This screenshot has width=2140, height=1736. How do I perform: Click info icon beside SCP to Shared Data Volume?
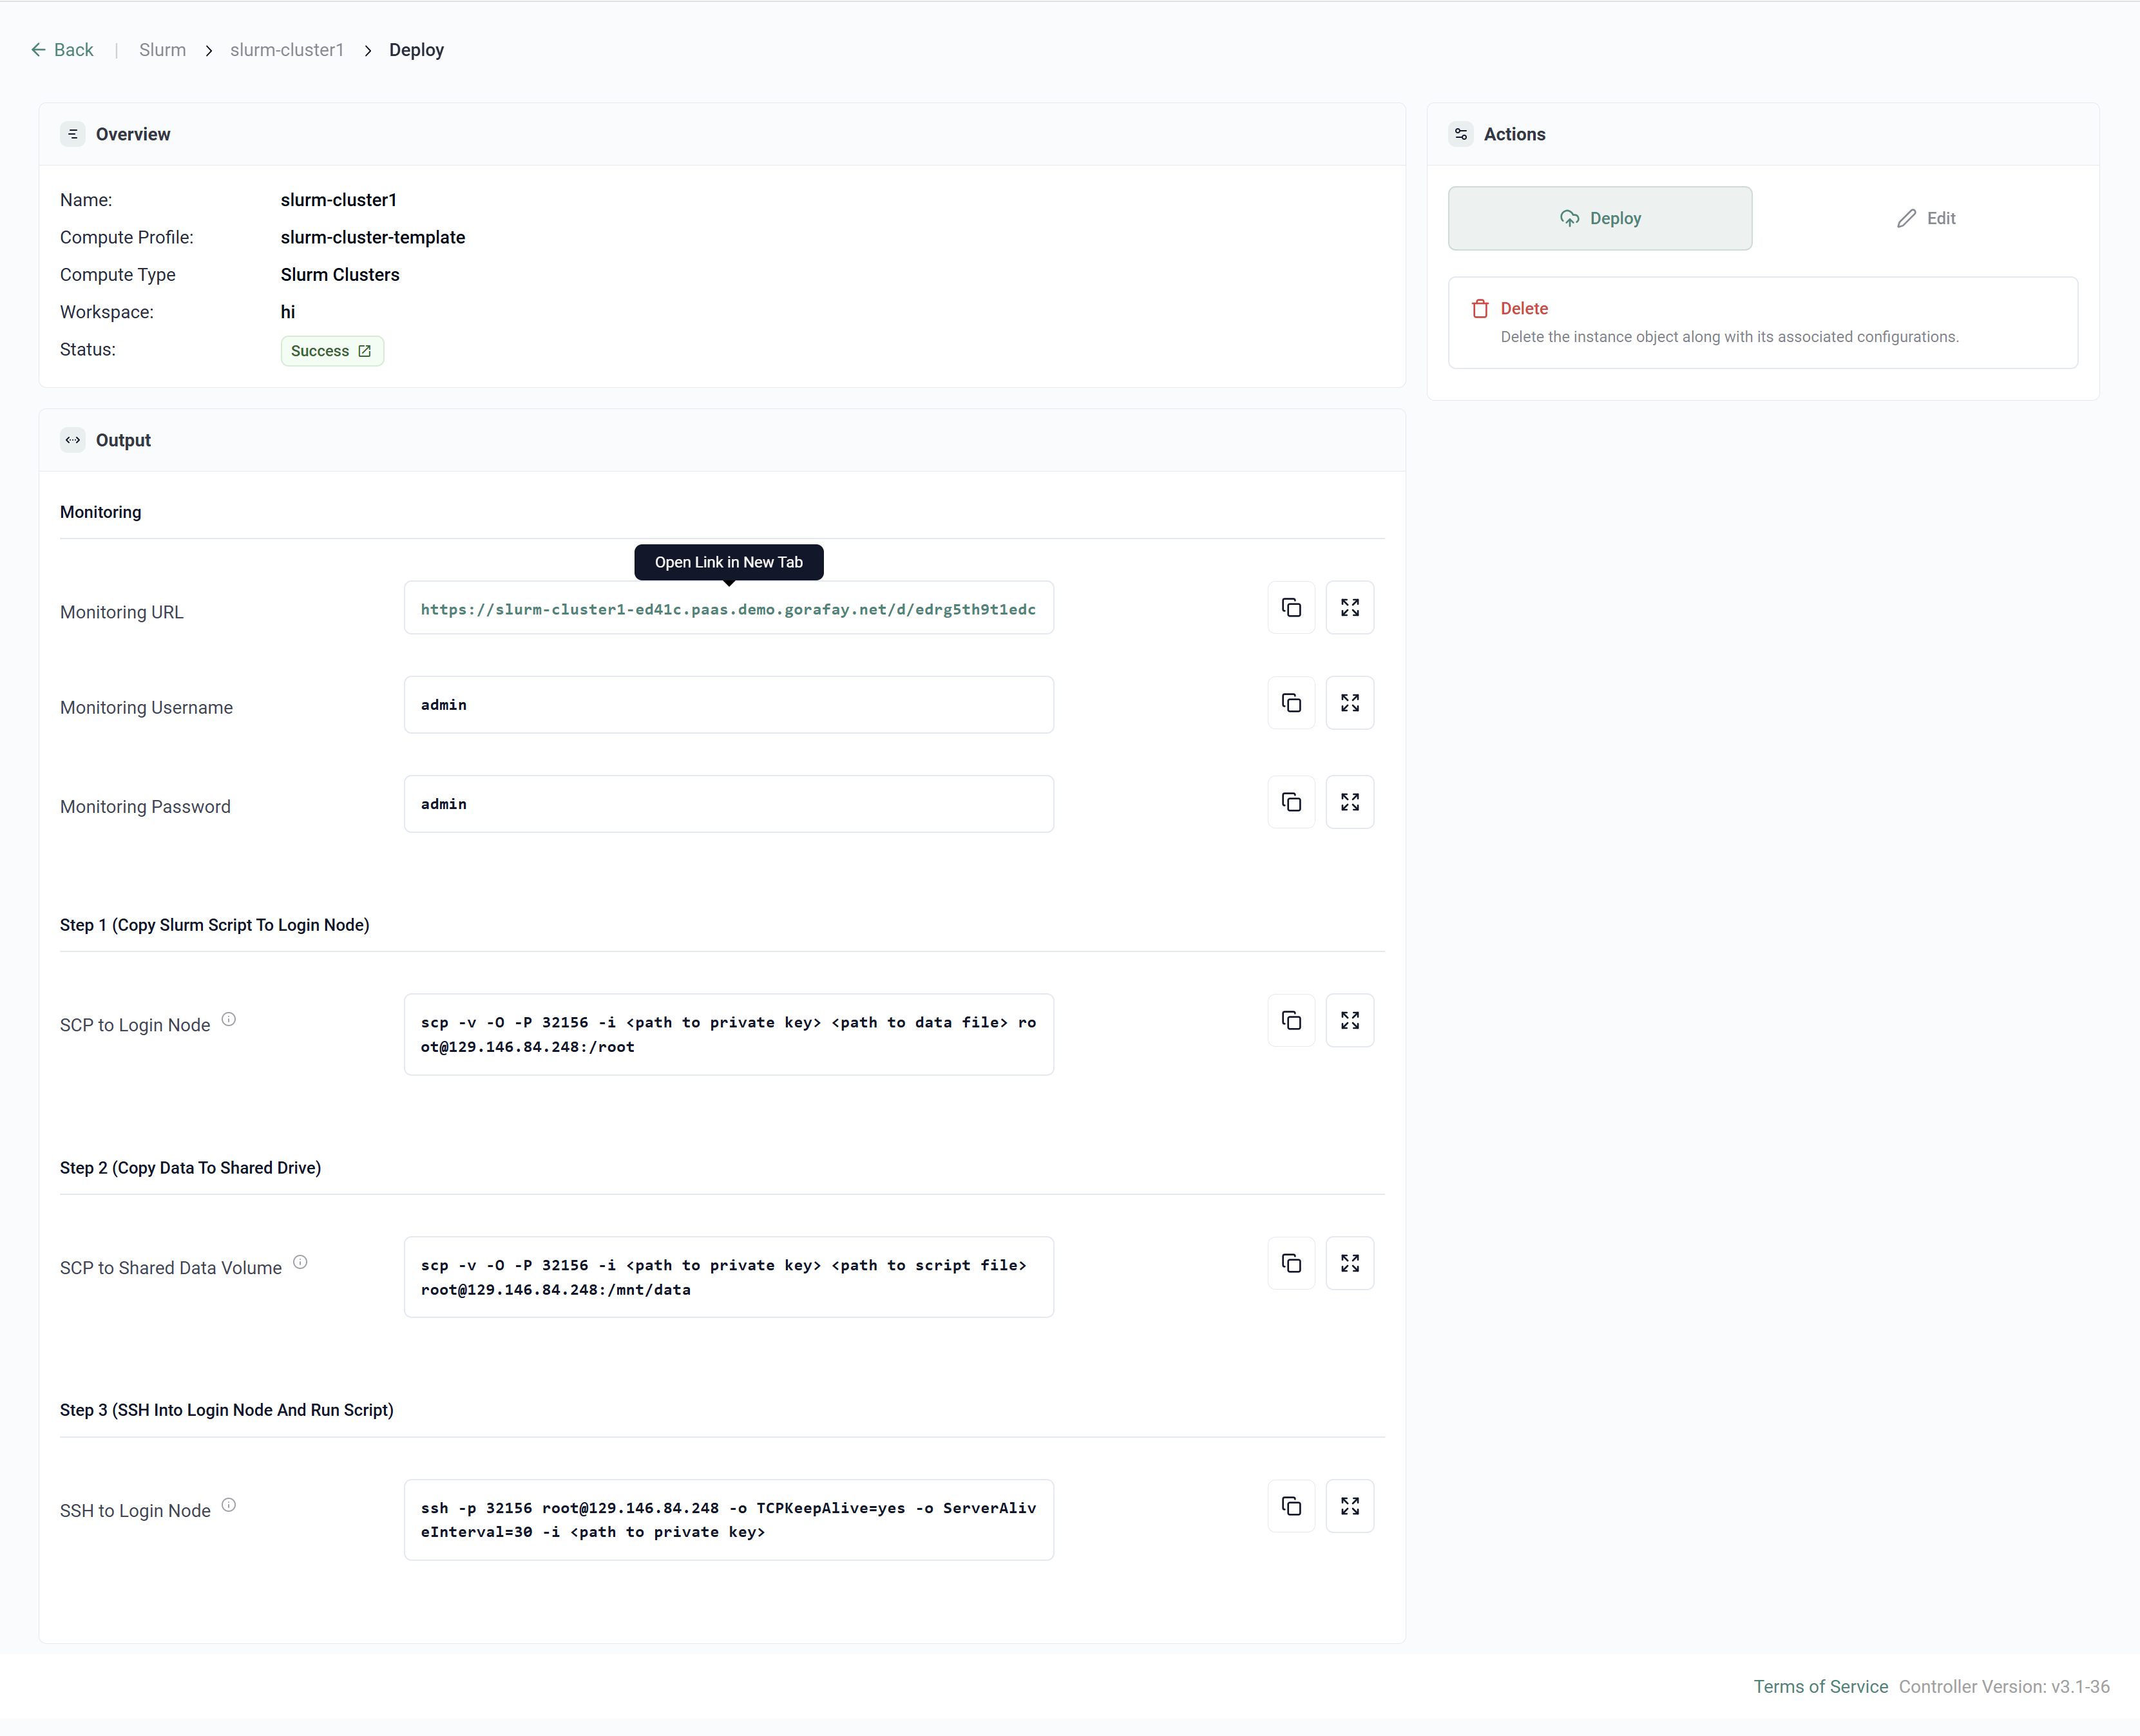point(300,1262)
